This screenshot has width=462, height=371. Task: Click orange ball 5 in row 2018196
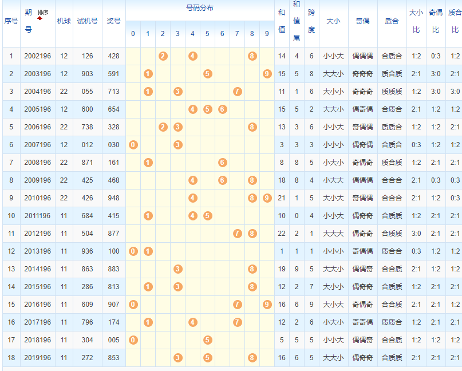[207, 340]
